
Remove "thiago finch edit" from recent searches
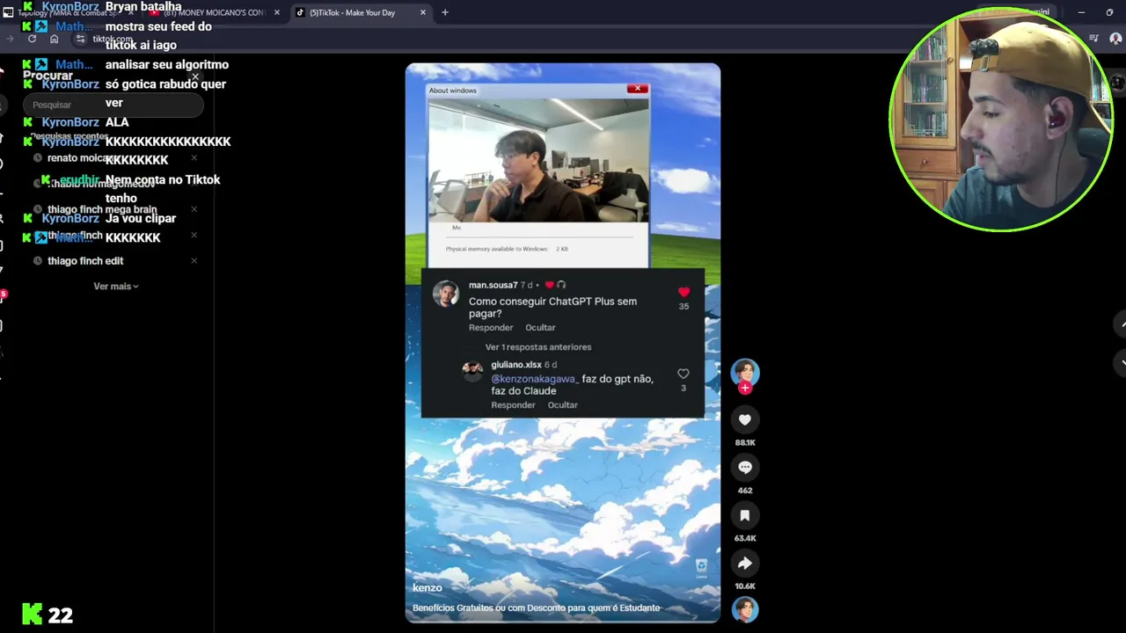[194, 261]
